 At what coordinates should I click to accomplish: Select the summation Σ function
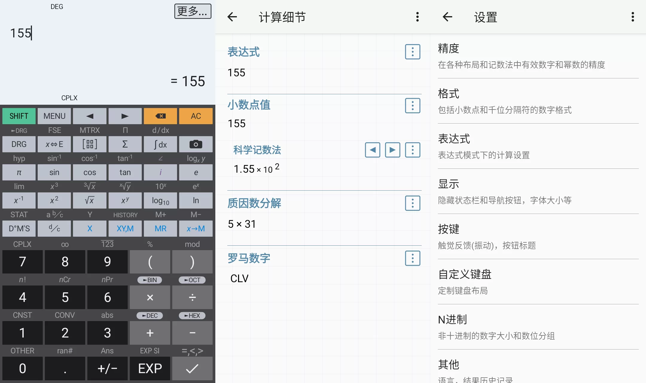[125, 144]
